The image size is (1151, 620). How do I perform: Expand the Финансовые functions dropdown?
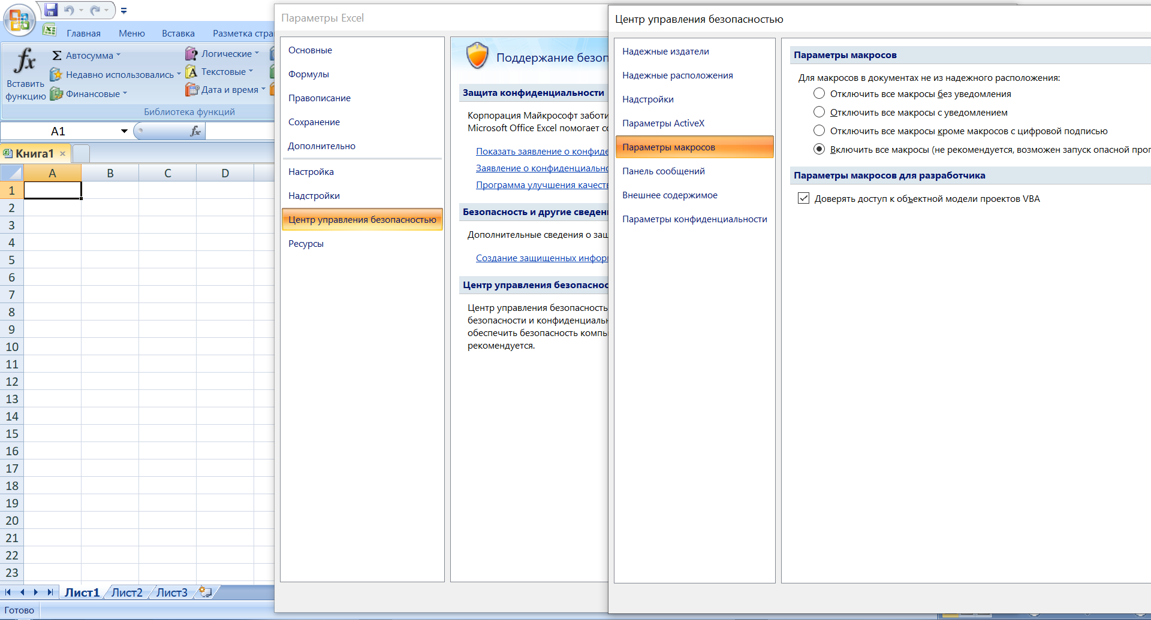tap(125, 93)
